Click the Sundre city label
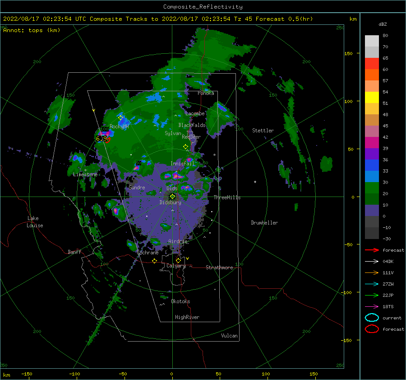Screen dimensions: 406x380 pos(137,187)
